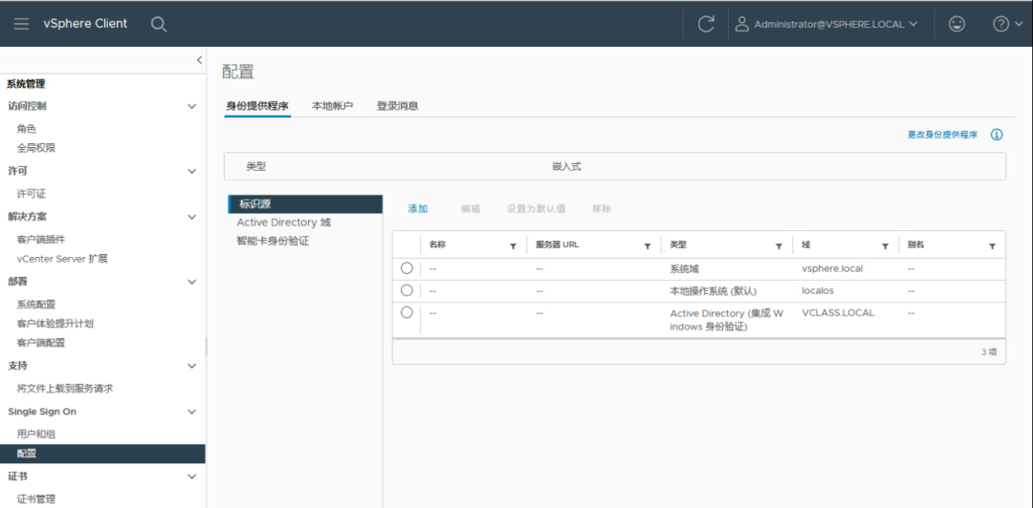Click the user profile icon

tap(742, 24)
